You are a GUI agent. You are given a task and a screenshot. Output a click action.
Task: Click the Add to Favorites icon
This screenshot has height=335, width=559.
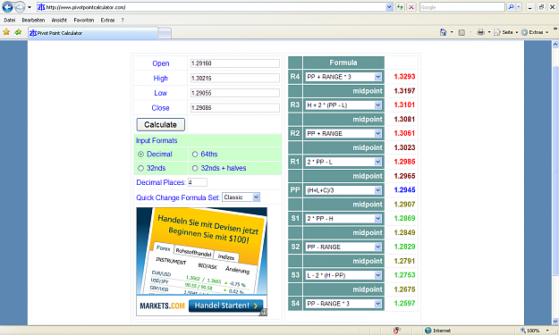(x=18, y=32)
